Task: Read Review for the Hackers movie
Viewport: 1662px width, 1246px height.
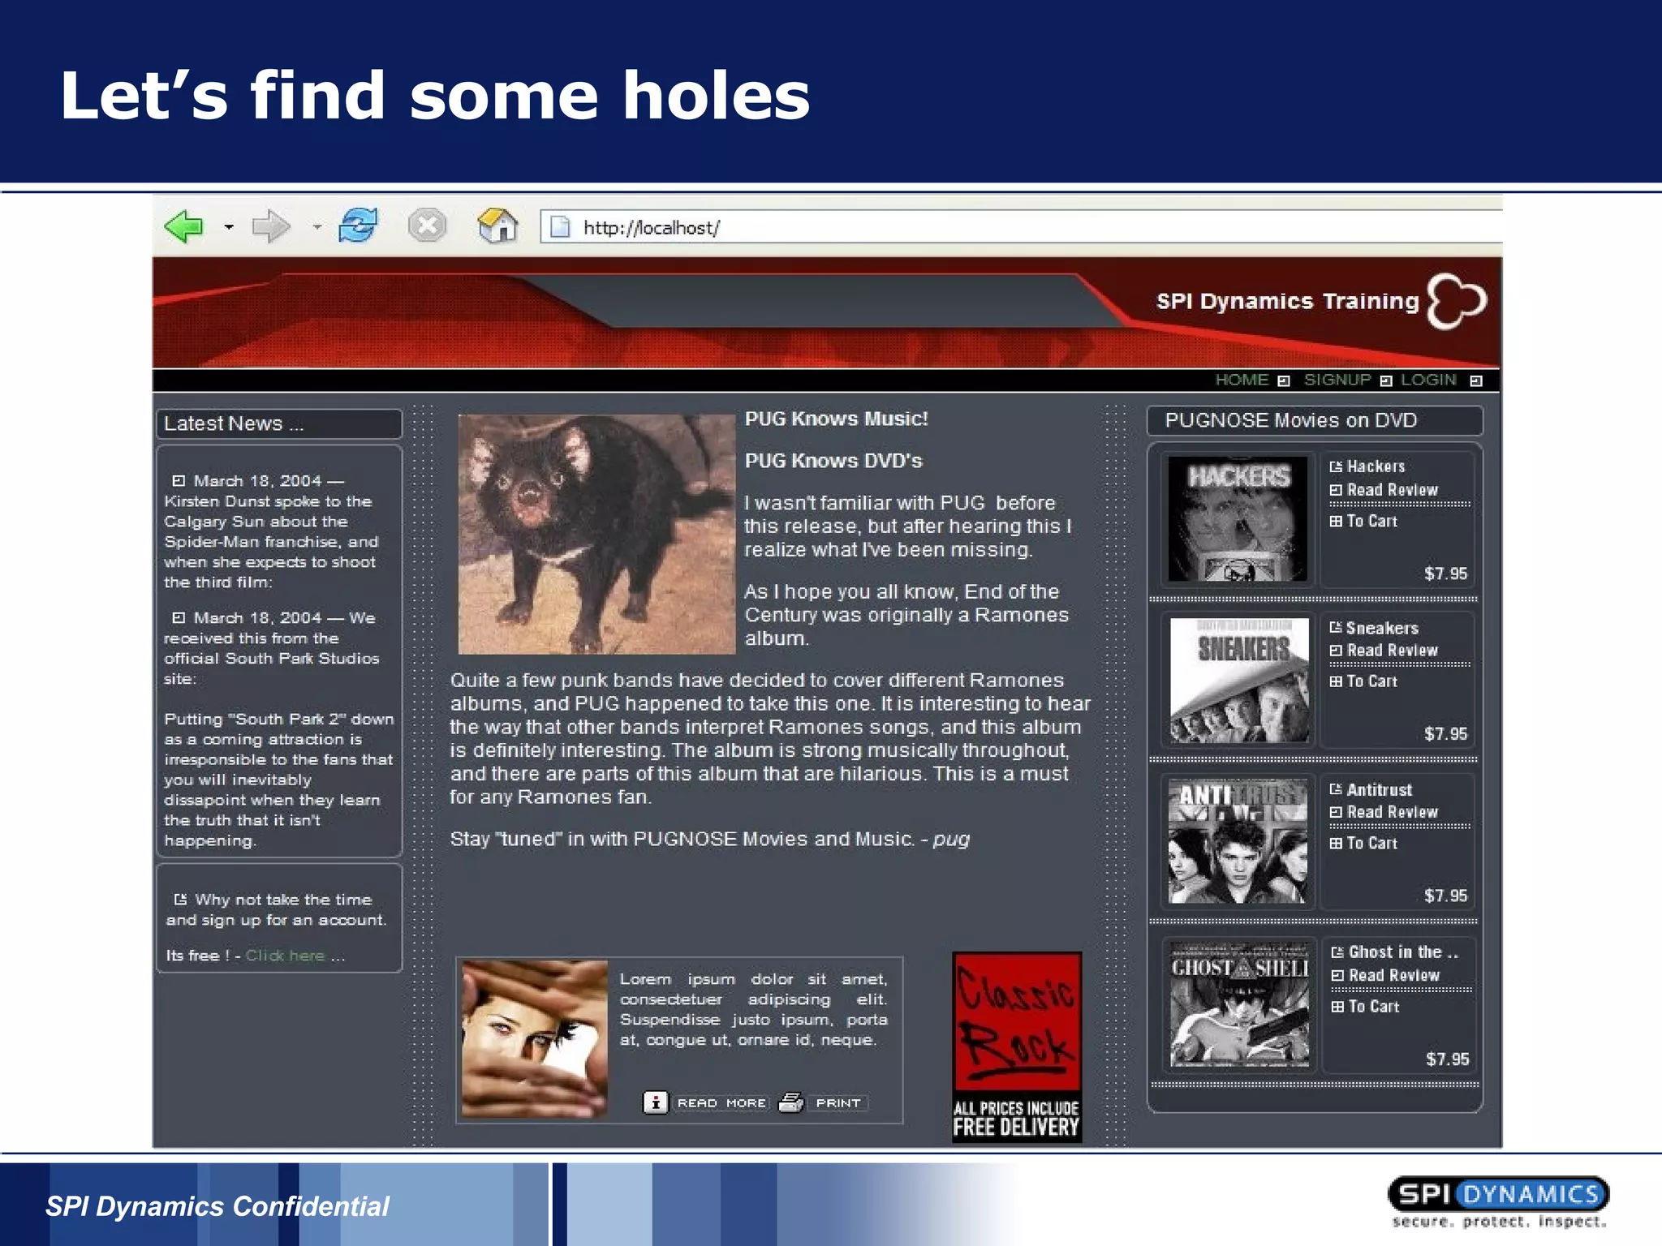Action: [x=1392, y=490]
